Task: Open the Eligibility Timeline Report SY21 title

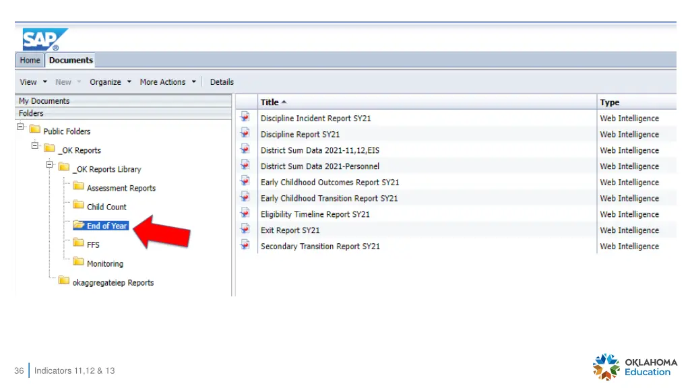Action: tap(315, 214)
